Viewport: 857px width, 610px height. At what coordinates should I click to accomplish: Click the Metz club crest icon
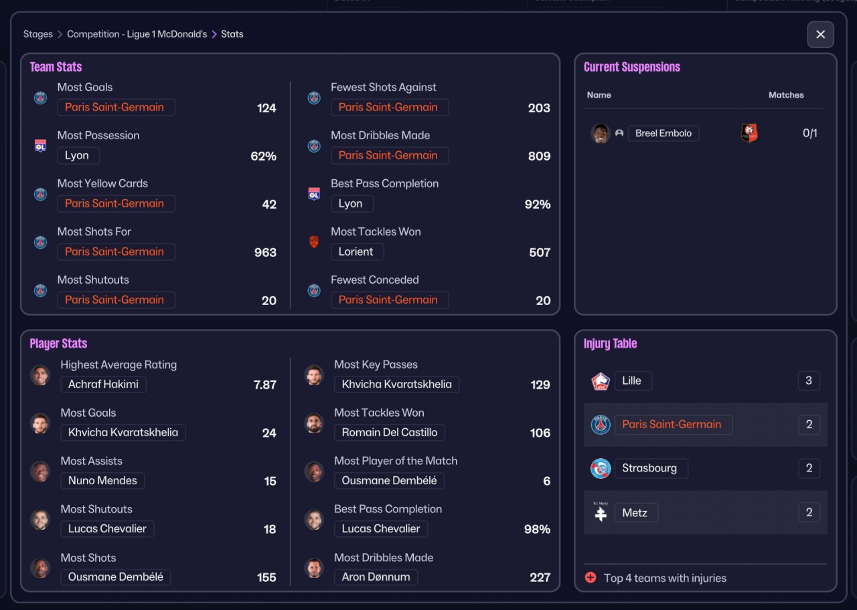click(x=601, y=513)
